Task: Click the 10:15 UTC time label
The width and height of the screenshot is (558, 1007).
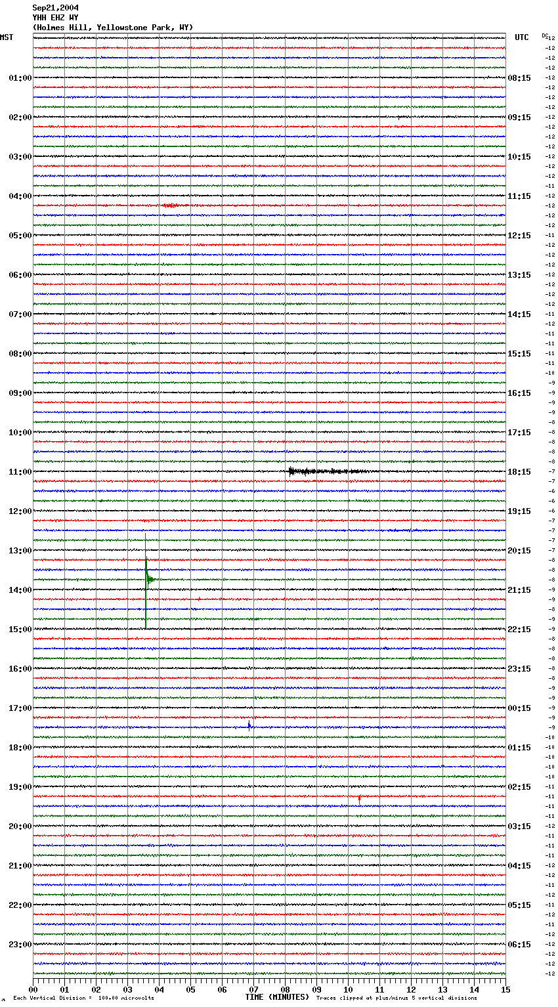Action: [x=519, y=157]
